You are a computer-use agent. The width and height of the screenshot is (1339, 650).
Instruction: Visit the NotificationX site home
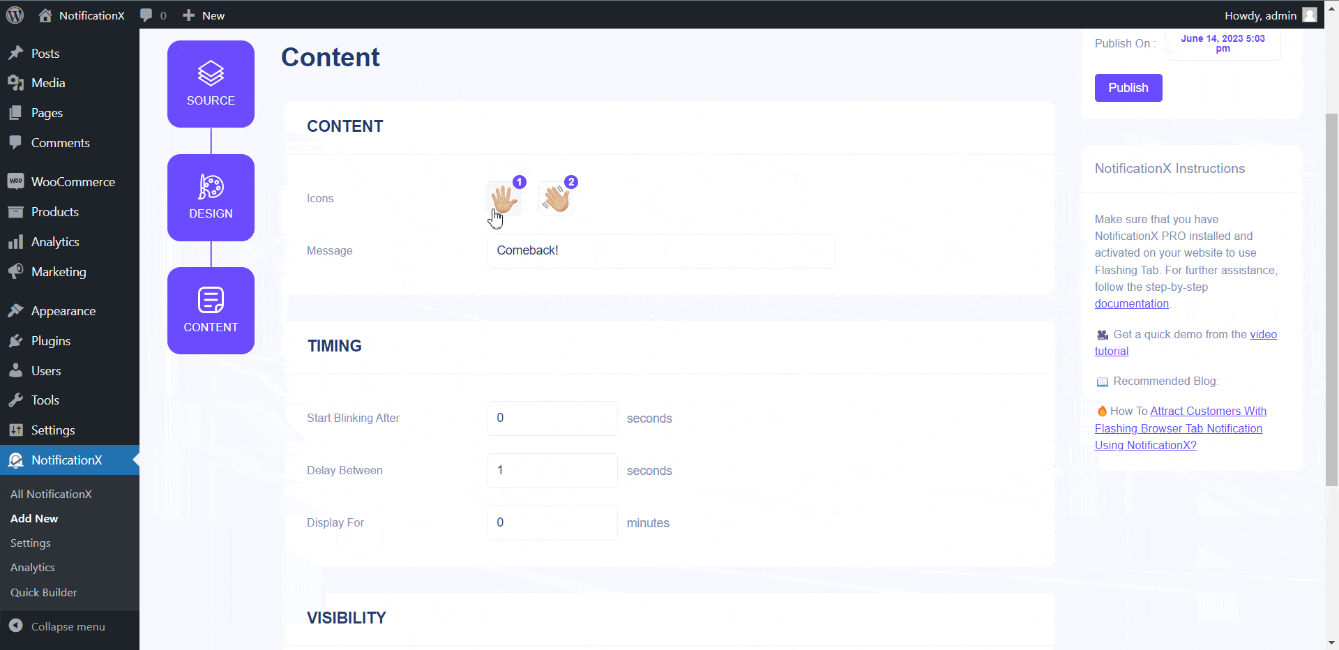82,15
